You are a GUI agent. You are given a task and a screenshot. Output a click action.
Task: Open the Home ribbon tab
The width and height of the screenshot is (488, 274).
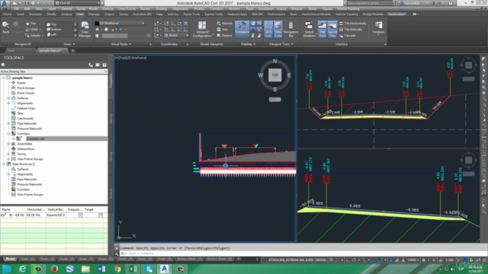(x=7, y=14)
